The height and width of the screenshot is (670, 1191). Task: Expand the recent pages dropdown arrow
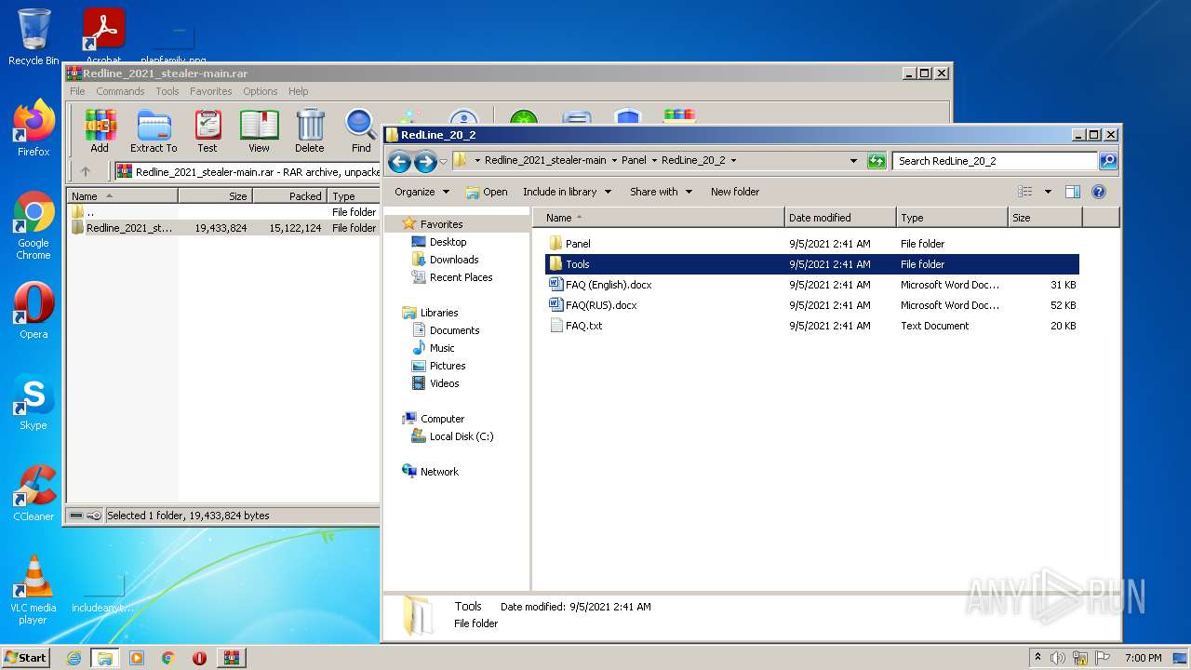click(x=443, y=161)
